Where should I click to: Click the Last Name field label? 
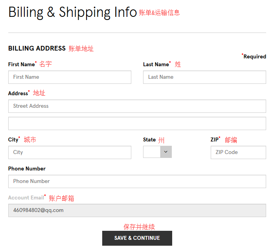(x=156, y=64)
